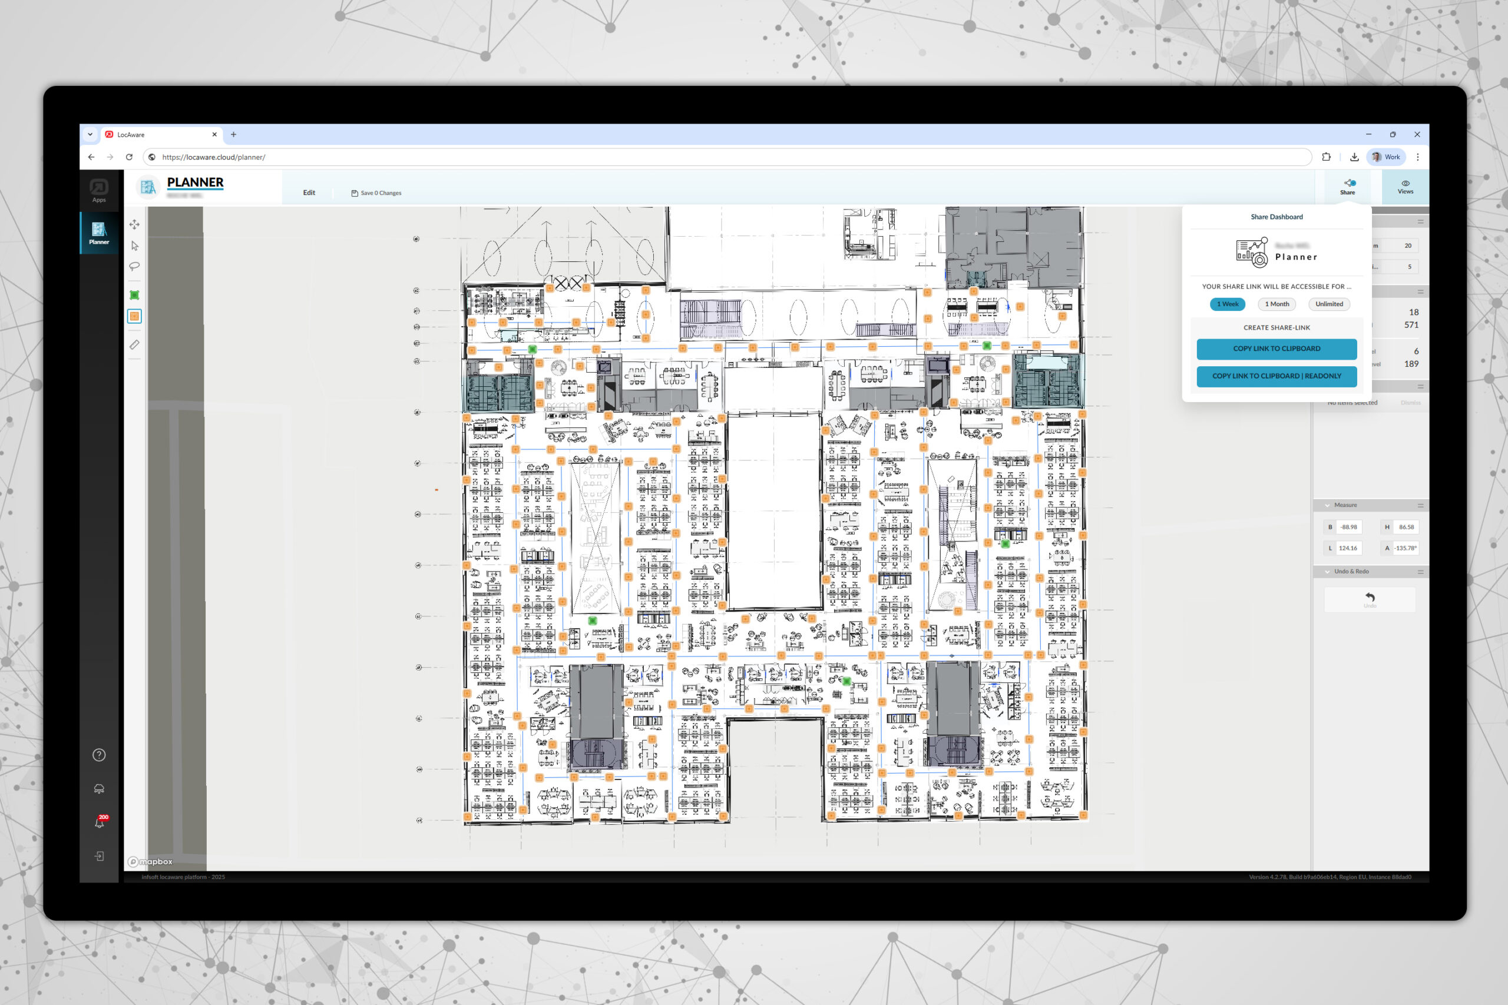The image size is (1508, 1005).
Task: Activate the lasso selection tool
Action: coord(135,267)
